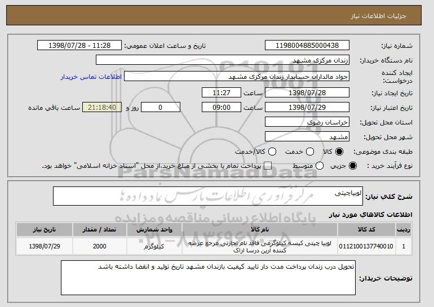The width and height of the screenshot is (434, 307).
Task: Click the ردیف column header
Action: click(404, 230)
